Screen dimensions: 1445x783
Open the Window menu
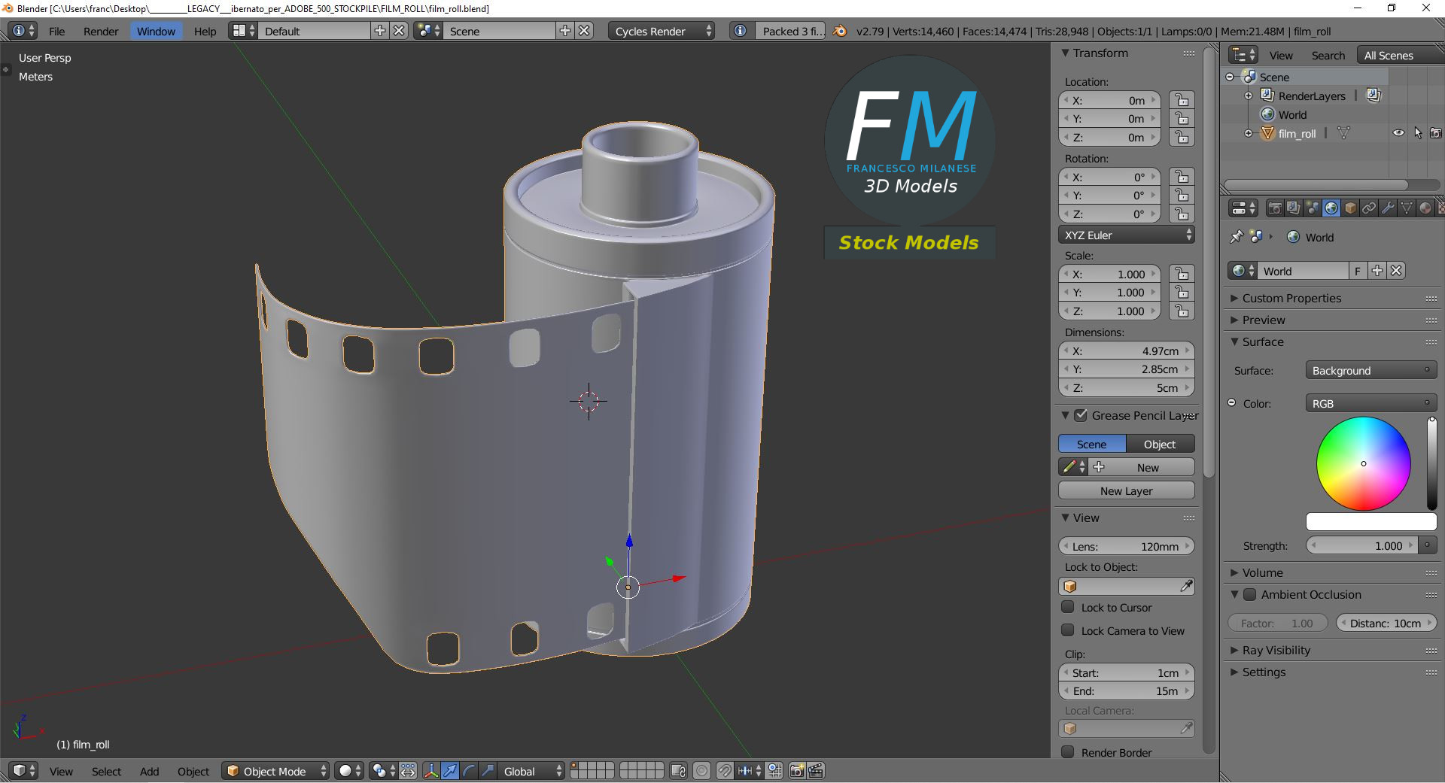[x=156, y=31]
